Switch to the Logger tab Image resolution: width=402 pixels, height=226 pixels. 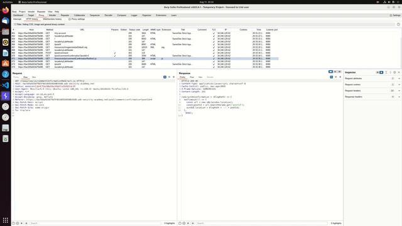tap(134, 15)
